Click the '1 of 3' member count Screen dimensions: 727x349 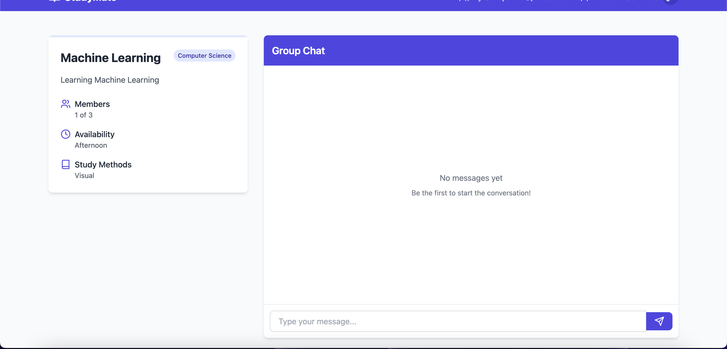coord(84,115)
